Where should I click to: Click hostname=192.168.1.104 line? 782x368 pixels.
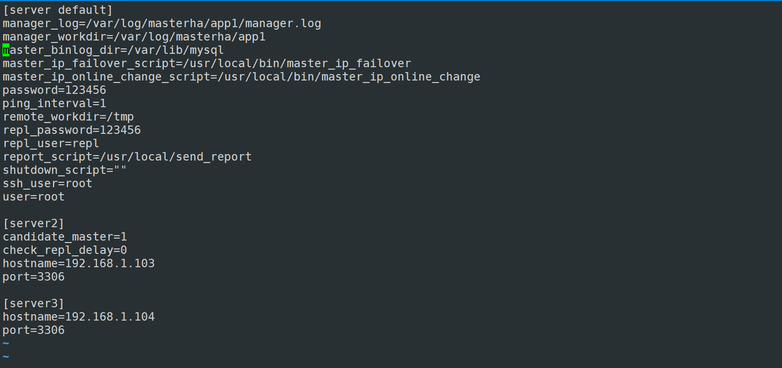pyautogui.click(x=79, y=317)
